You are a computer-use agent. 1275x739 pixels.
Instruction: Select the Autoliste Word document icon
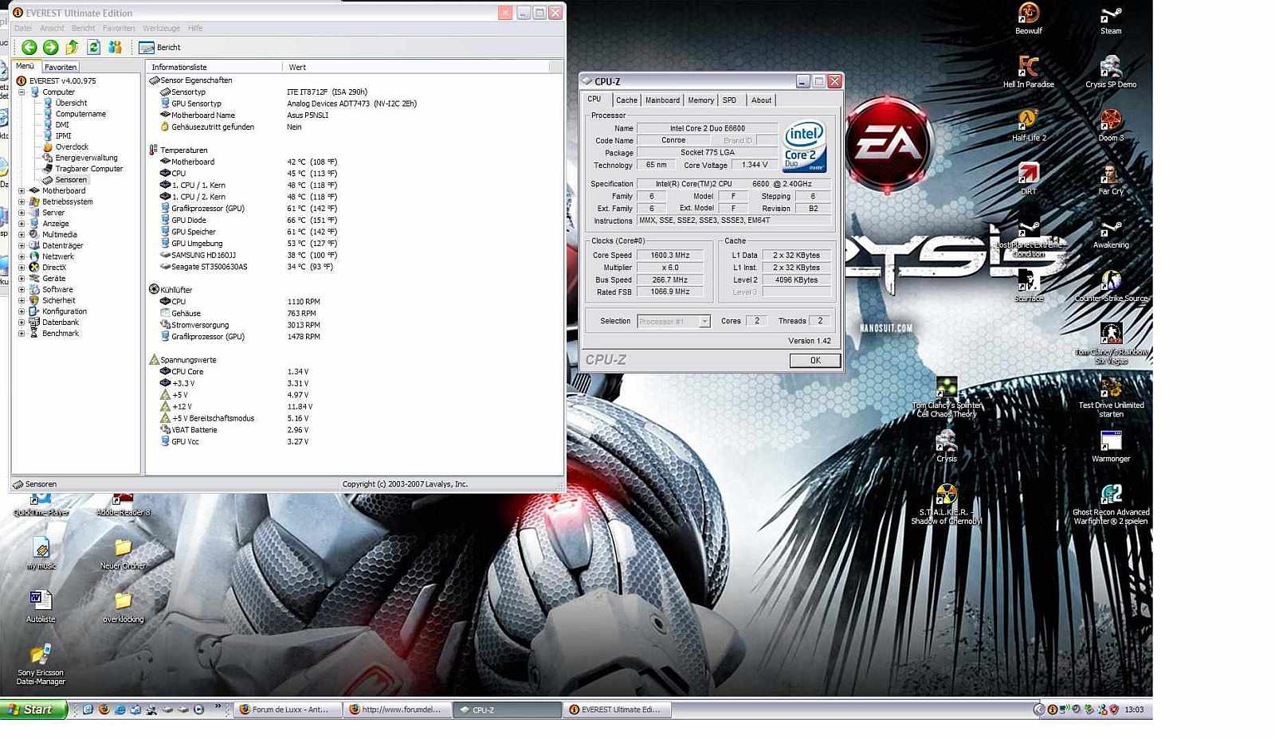tap(41, 607)
